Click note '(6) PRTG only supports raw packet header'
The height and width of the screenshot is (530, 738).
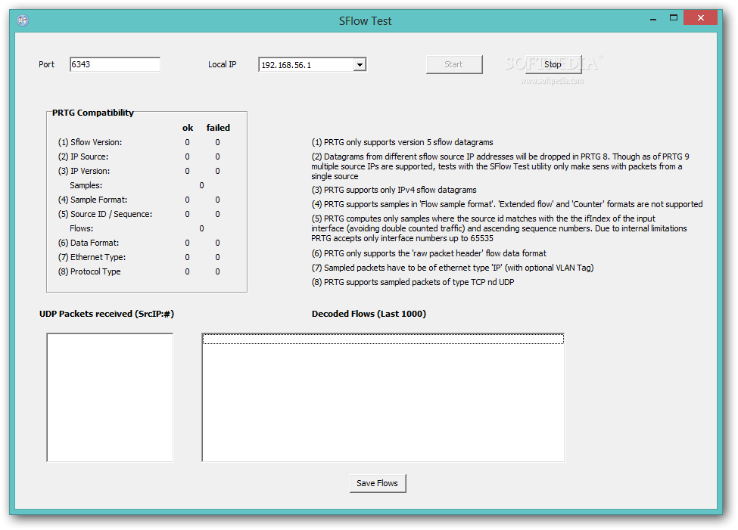(428, 253)
